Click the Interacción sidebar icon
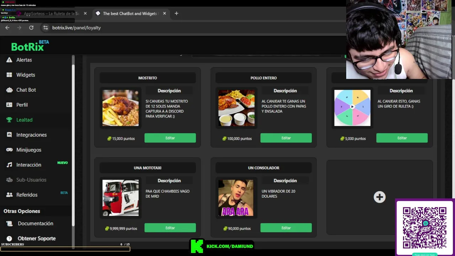The width and height of the screenshot is (455, 256). [9, 165]
